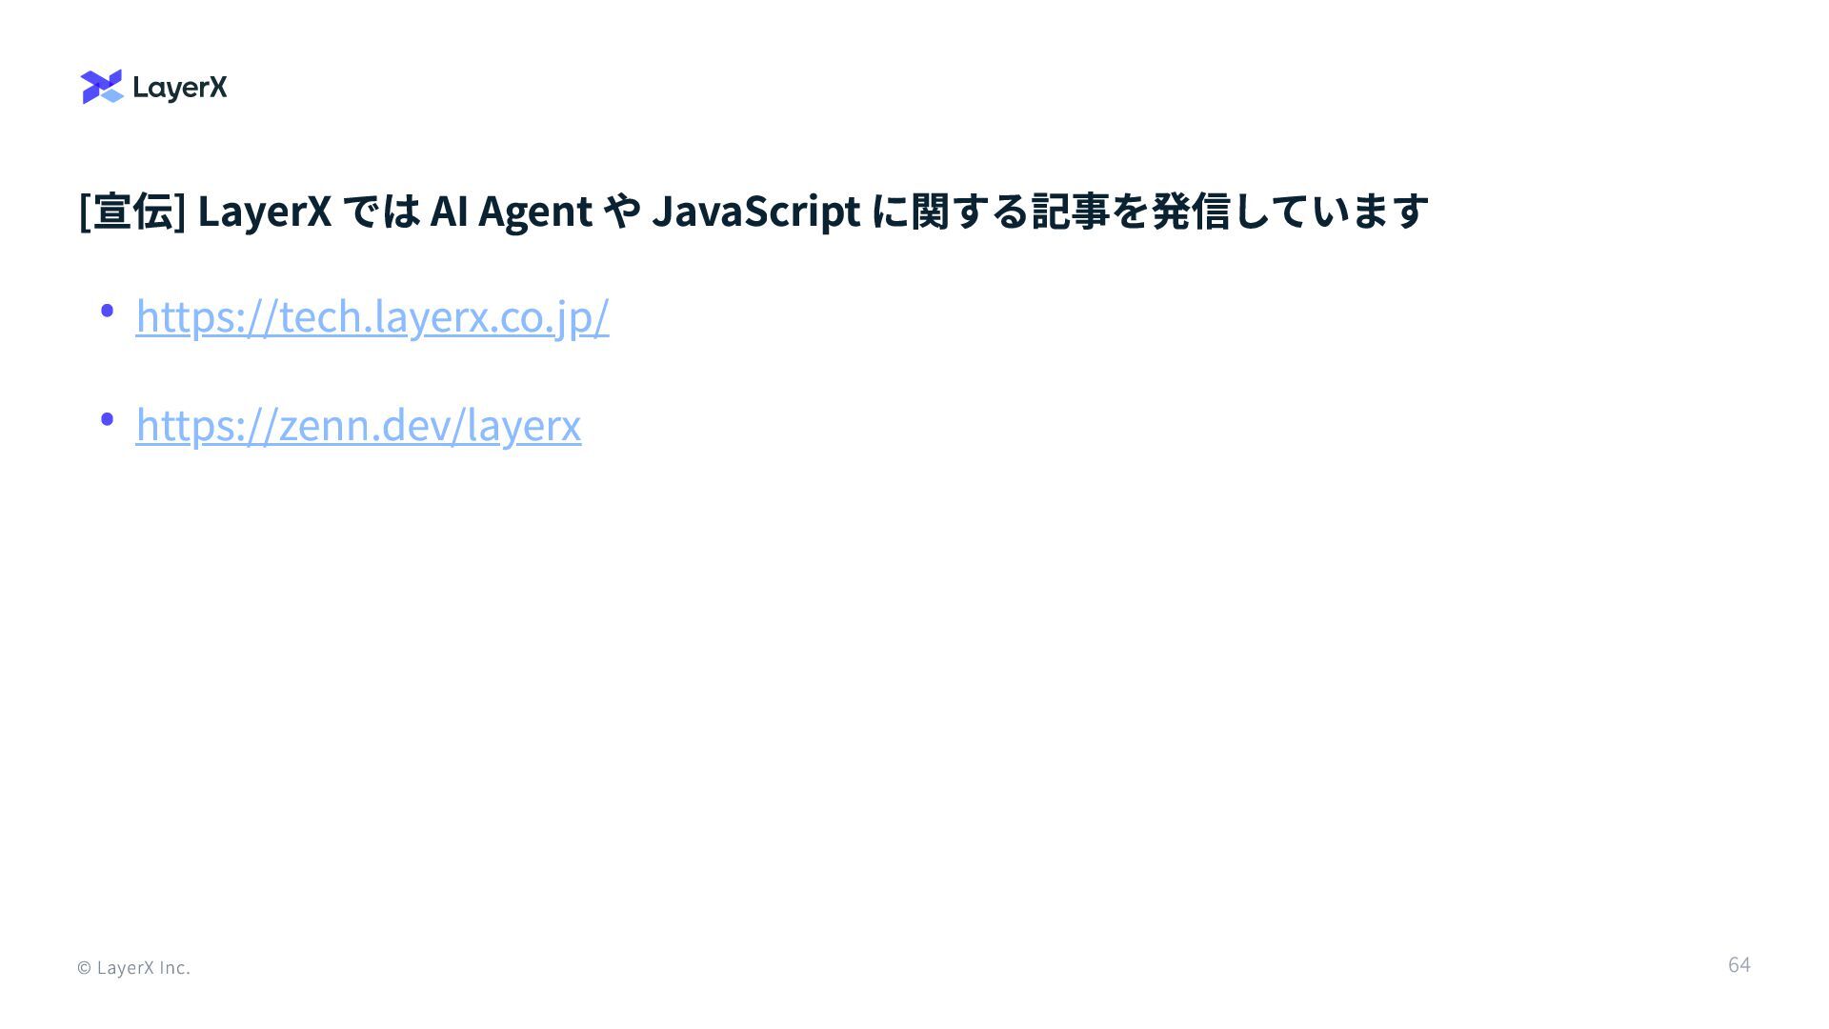1829x1029 pixels.
Task: Click the bullet before the tech.layerx link
Action: [x=107, y=311]
